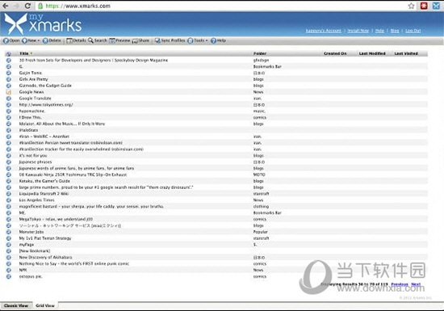Screen dimensions: 444x311
Task: Click the Share toolbar icon
Action: point(135,40)
